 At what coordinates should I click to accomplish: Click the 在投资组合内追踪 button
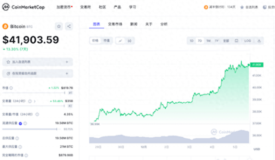coord(37,73)
